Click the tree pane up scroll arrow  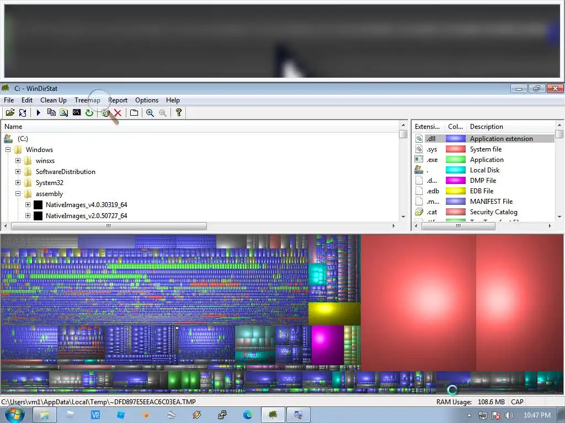(403, 125)
